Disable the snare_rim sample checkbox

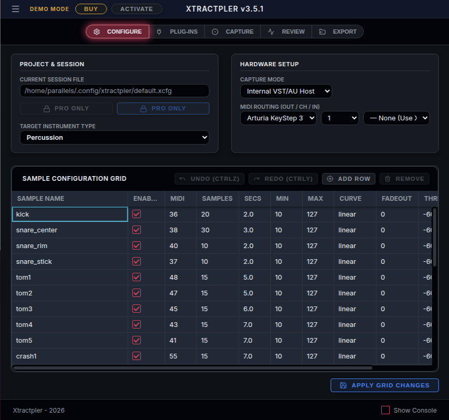[137, 246]
